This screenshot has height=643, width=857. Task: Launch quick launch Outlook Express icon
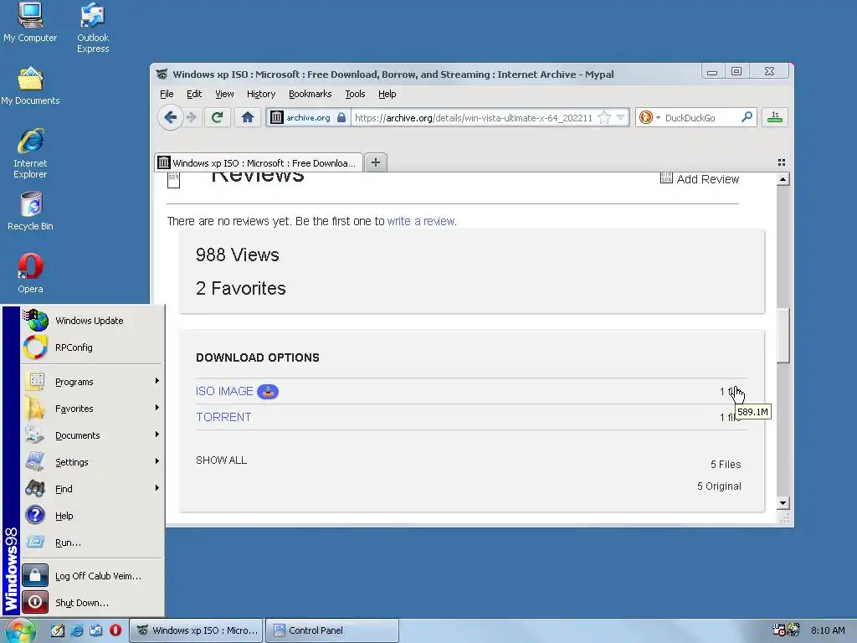click(96, 630)
